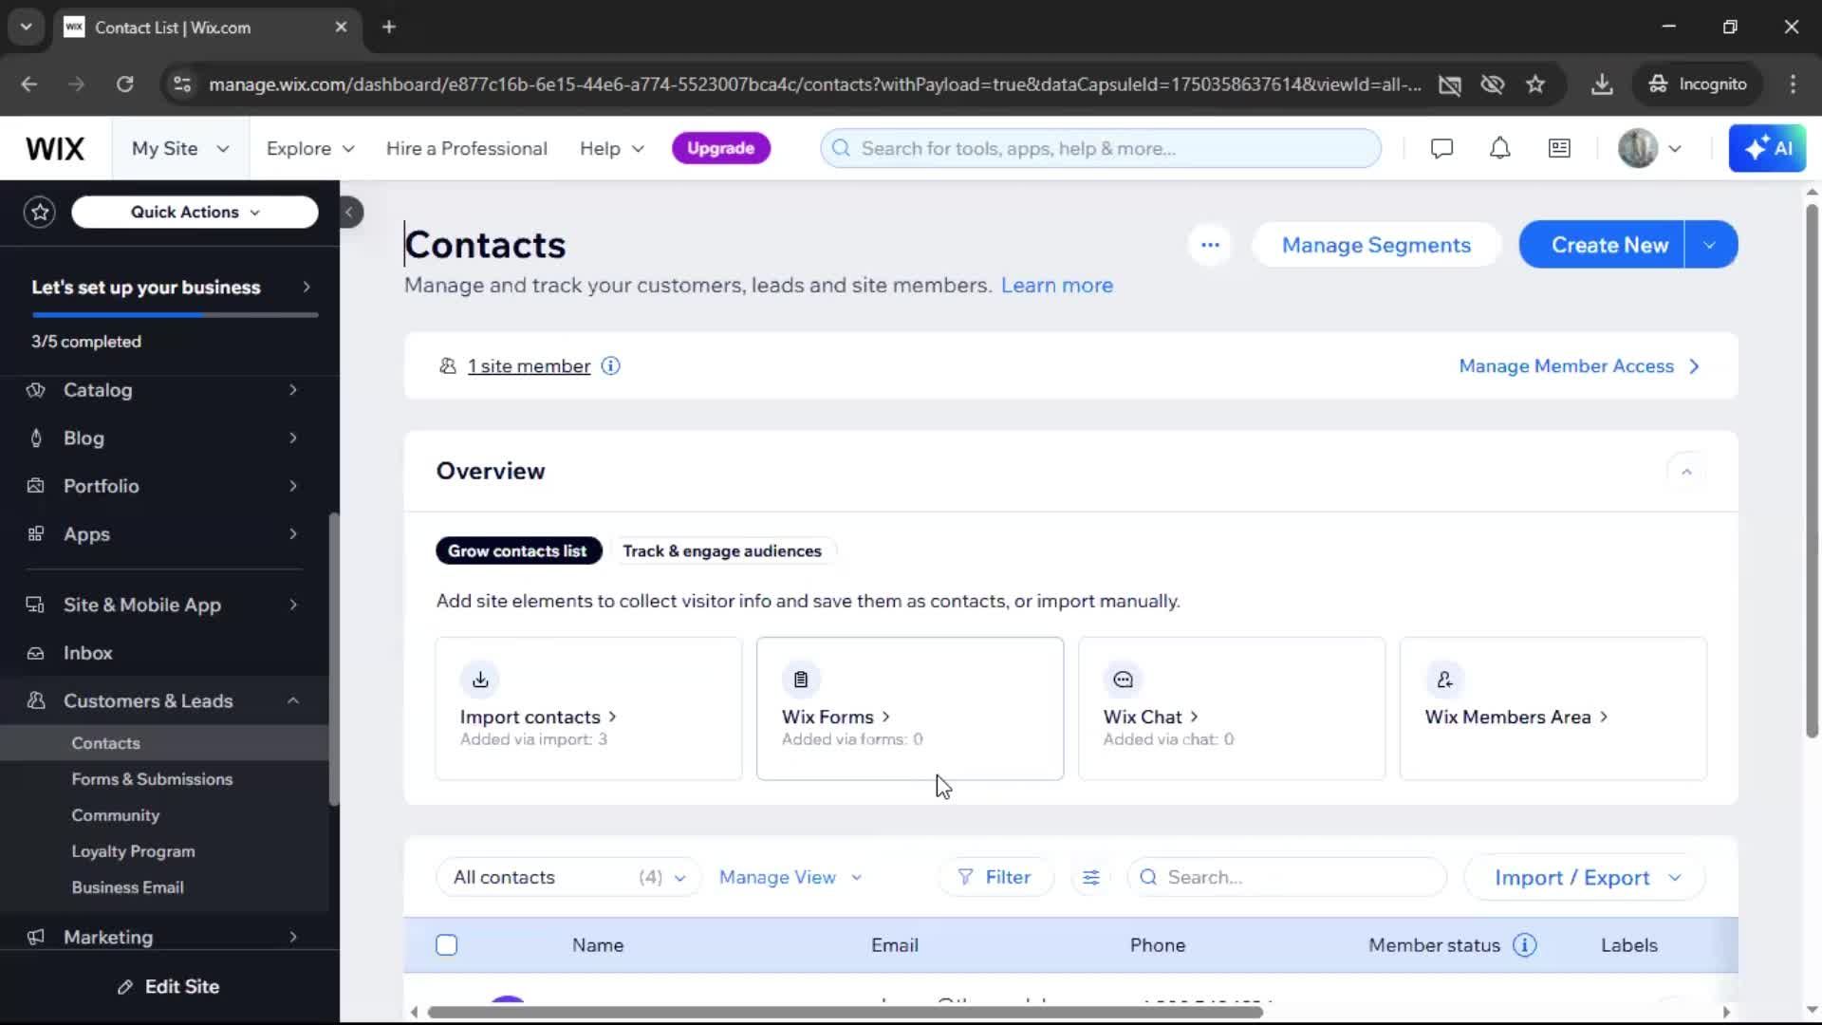Expand the Explore menu
1822x1025 pixels.
pos(310,149)
